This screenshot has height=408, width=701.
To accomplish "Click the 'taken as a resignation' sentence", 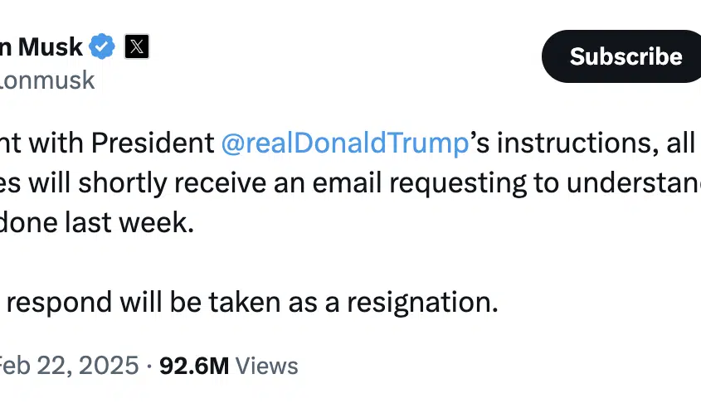I will tap(353, 303).
